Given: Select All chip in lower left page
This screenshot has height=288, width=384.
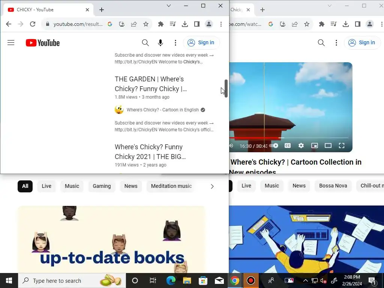Looking at the screenshot, I should pyautogui.click(x=25, y=186).
